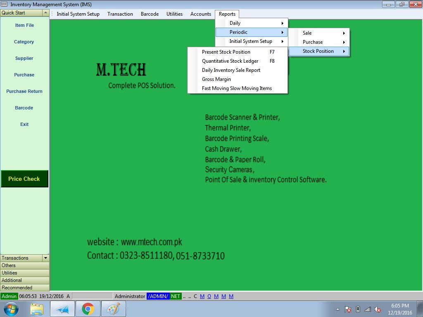Image resolution: width=423 pixels, height=317 pixels.
Task: Switch to the blue paper-plane taskbar app
Action: tap(62, 309)
